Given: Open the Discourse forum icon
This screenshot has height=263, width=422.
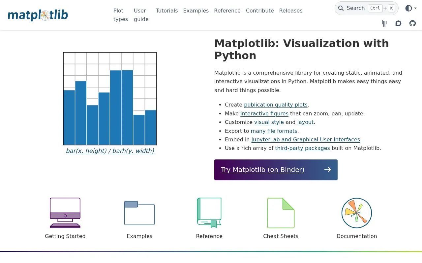Looking at the screenshot, I should click(398, 23).
